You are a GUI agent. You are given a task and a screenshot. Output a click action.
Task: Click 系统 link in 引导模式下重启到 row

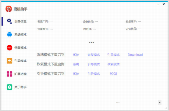pos(76,74)
